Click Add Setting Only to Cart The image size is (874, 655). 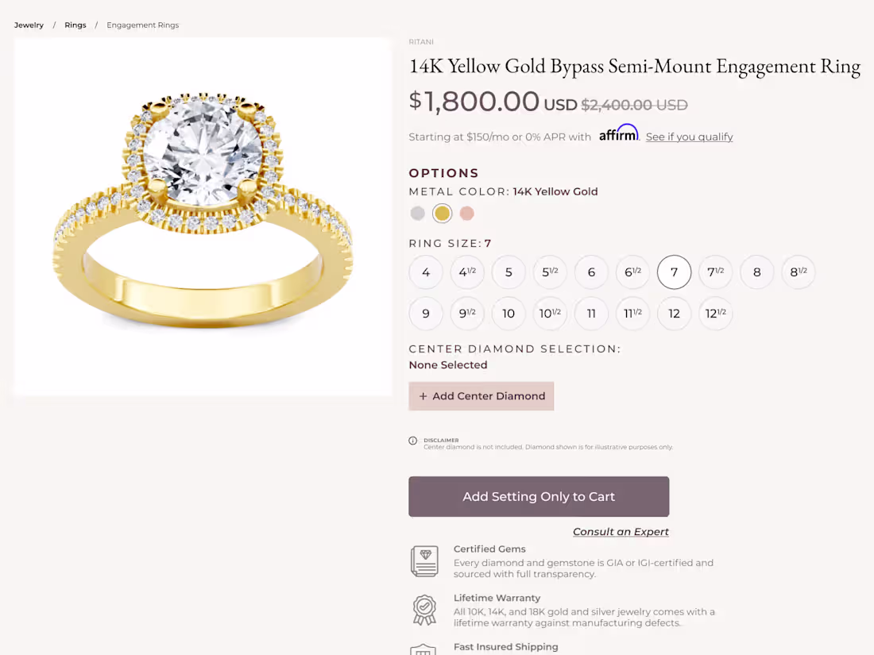tap(539, 496)
